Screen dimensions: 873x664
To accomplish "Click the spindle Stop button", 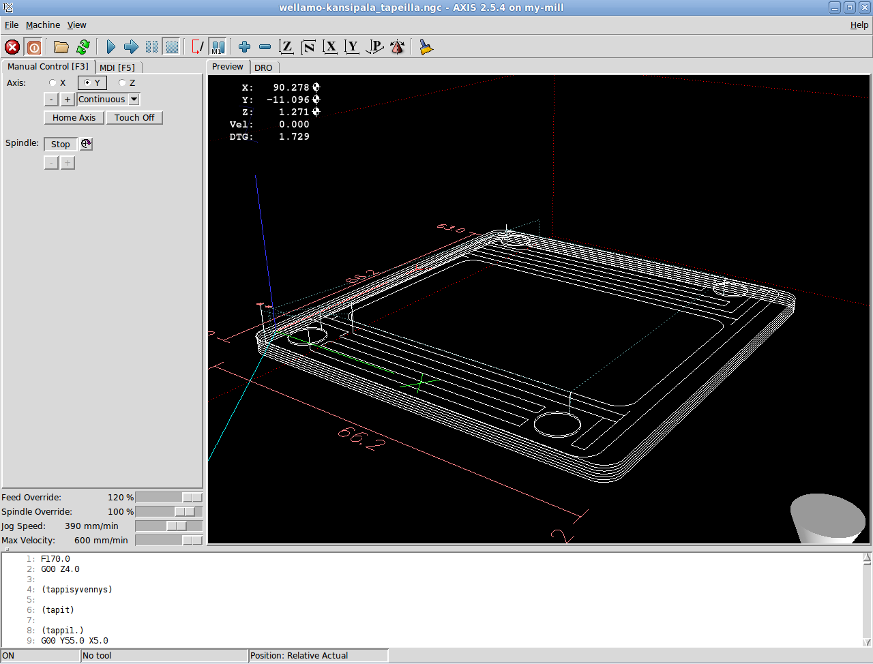I will (61, 145).
